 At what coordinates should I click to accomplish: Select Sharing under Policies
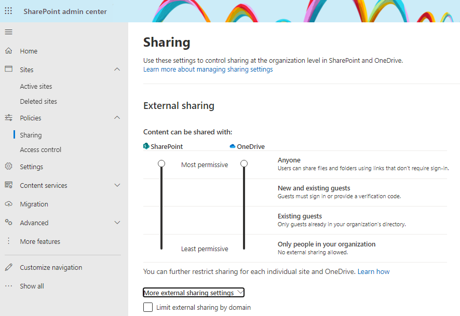[31, 135]
